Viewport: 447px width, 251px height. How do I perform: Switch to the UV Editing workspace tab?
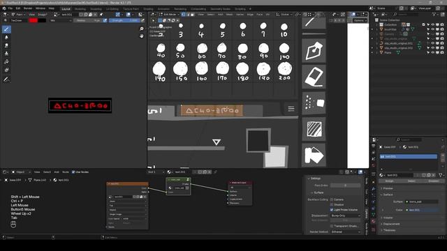coord(112,9)
